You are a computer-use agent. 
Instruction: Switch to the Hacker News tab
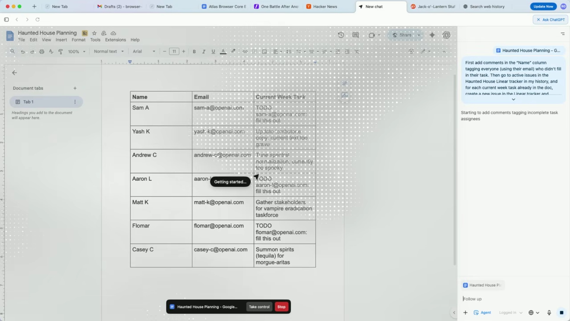[x=325, y=7]
